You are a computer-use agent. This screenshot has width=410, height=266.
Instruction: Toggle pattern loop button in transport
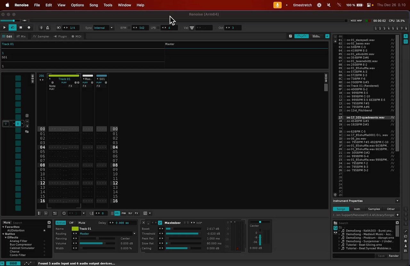(x=12, y=28)
